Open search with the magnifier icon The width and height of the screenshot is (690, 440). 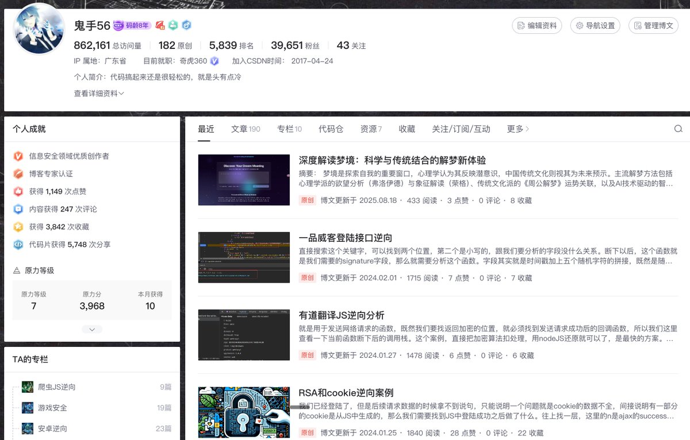[678, 129]
